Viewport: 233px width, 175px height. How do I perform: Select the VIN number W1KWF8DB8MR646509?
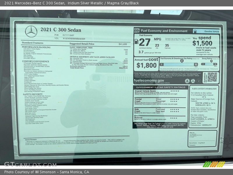[x=74, y=39]
